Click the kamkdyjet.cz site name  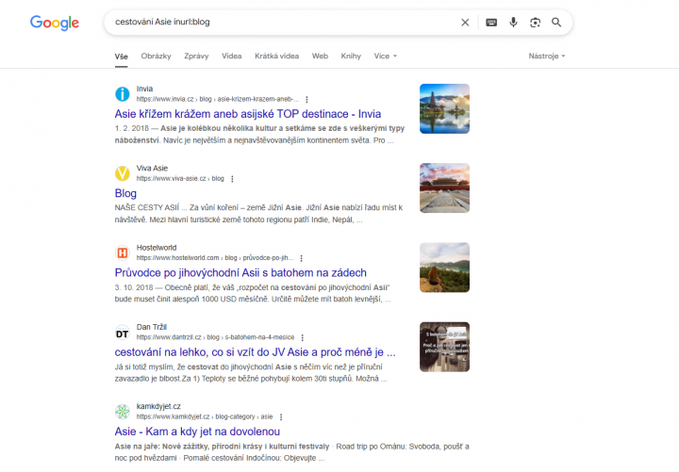pyautogui.click(x=158, y=406)
